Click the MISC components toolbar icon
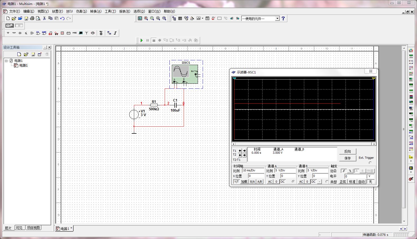 pyautogui.click(x=75, y=33)
